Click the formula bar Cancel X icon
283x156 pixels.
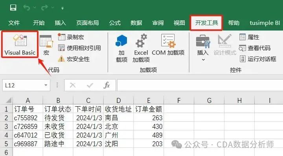click(x=73, y=85)
